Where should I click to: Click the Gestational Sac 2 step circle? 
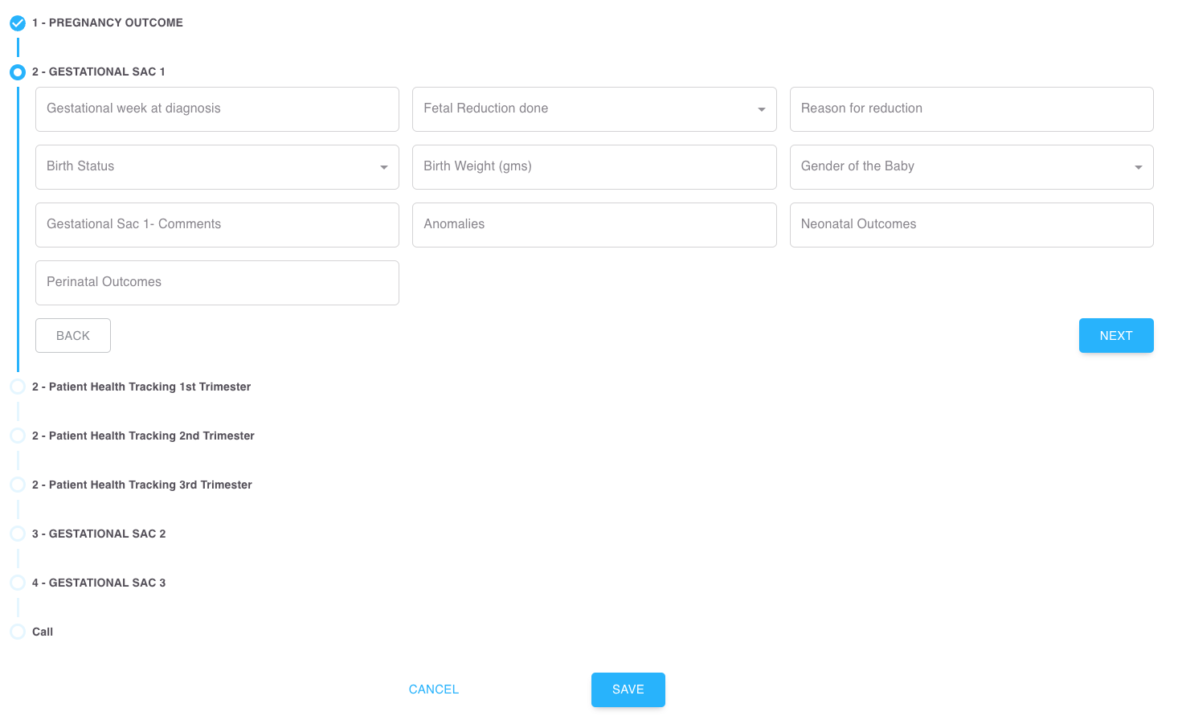tap(18, 534)
